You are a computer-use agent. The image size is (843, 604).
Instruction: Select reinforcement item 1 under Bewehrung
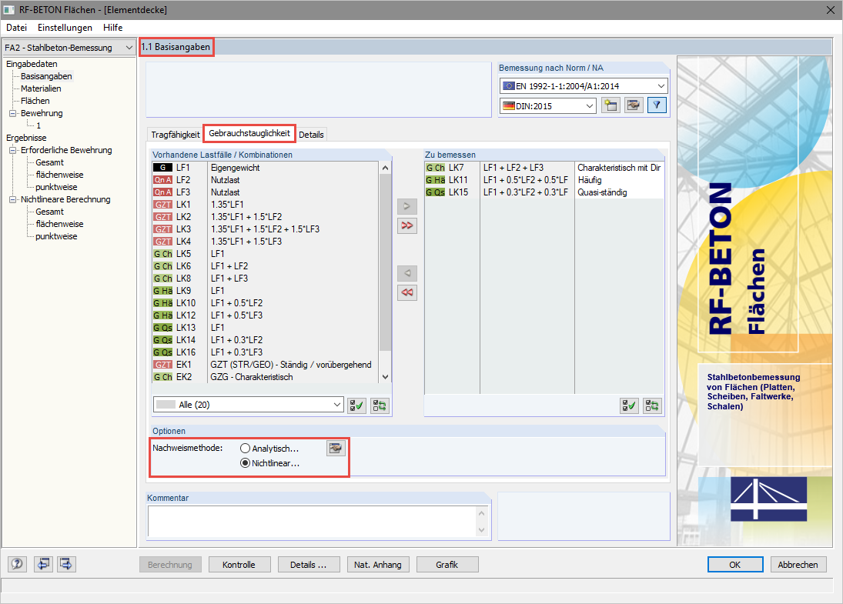click(38, 125)
